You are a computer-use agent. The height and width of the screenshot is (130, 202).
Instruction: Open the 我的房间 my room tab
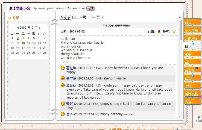[x=192, y=38]
